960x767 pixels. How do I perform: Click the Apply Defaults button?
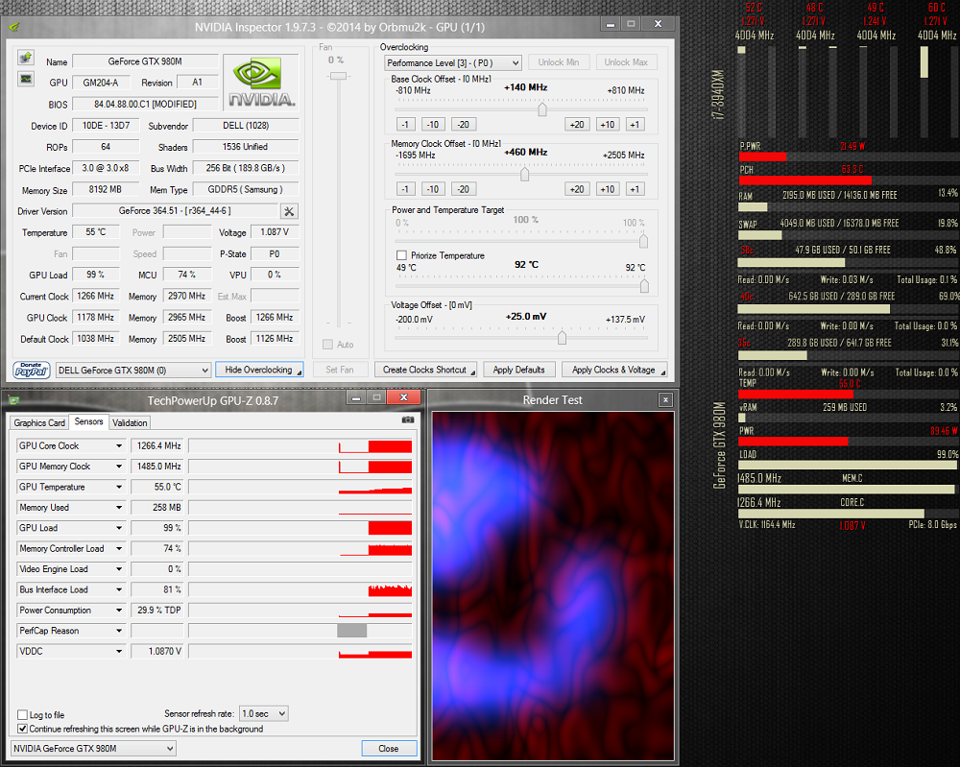coord(519,370)
